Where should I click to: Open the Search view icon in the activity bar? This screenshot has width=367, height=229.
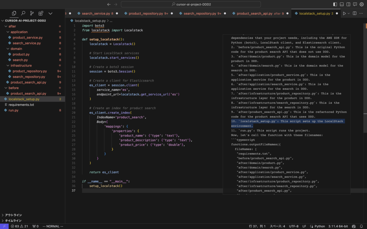click(23, 13)
